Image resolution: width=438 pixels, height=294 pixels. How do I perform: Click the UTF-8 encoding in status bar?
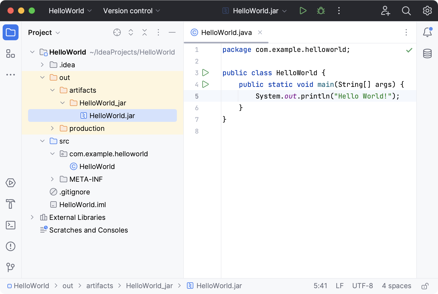(x=362, y=286)
